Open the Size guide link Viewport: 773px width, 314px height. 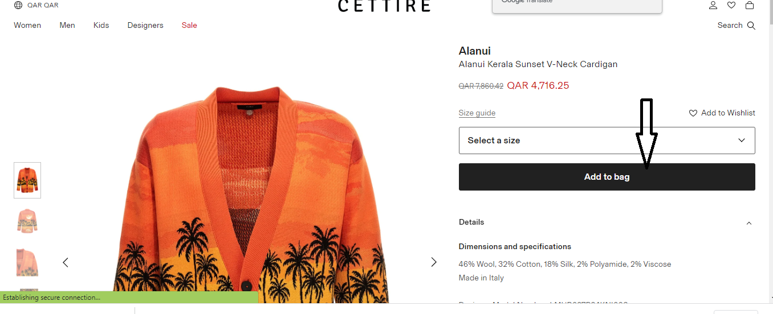point(477,113)
